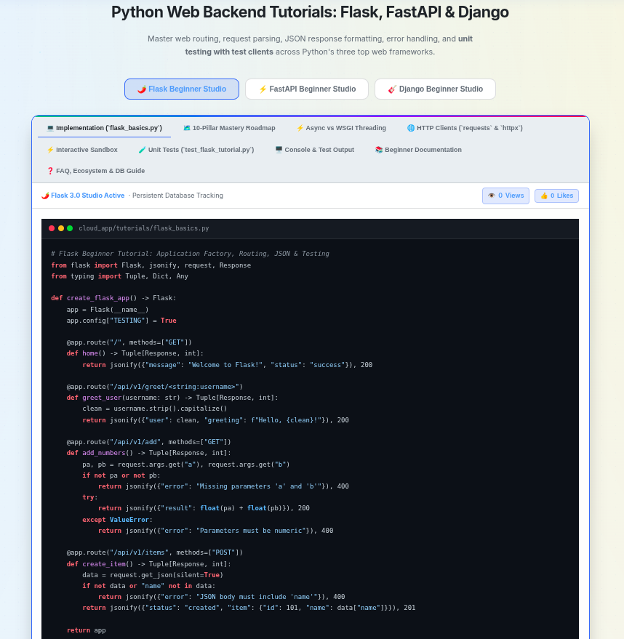The image size is (624, 639).
Task: Click the 'def create_flask_app()' code line
Action: (x=113, y=298)
